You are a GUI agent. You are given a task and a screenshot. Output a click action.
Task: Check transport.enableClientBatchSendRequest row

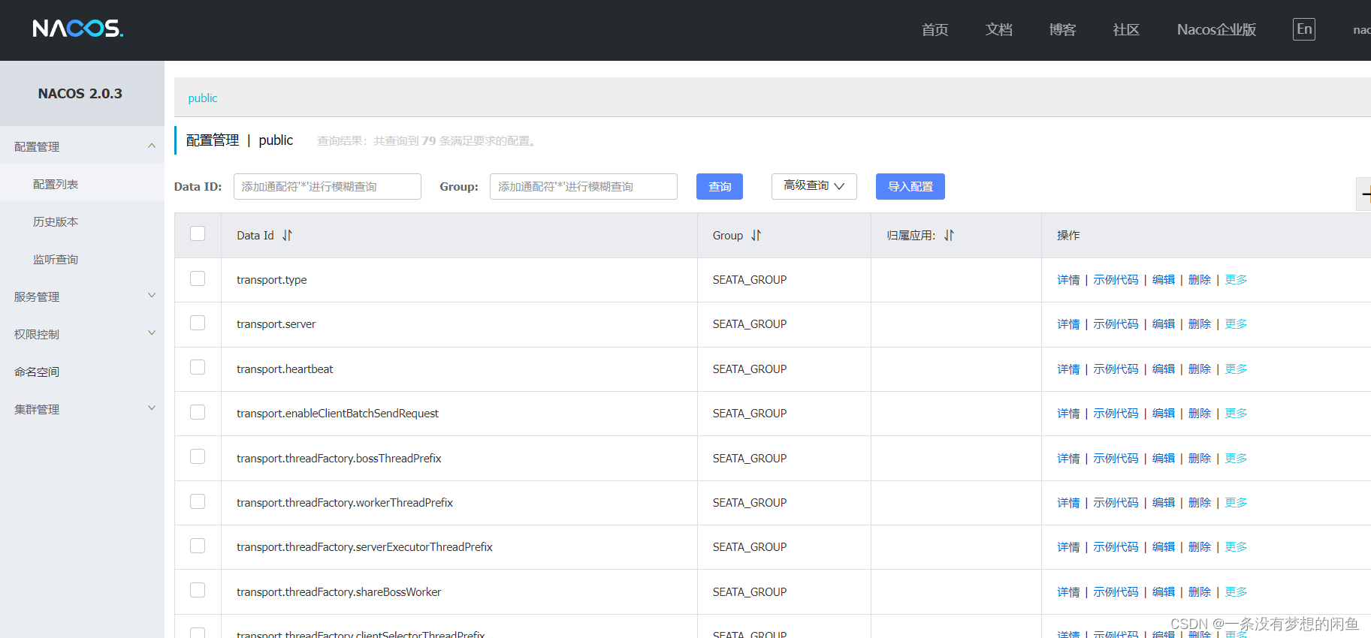tap(198, 412)
